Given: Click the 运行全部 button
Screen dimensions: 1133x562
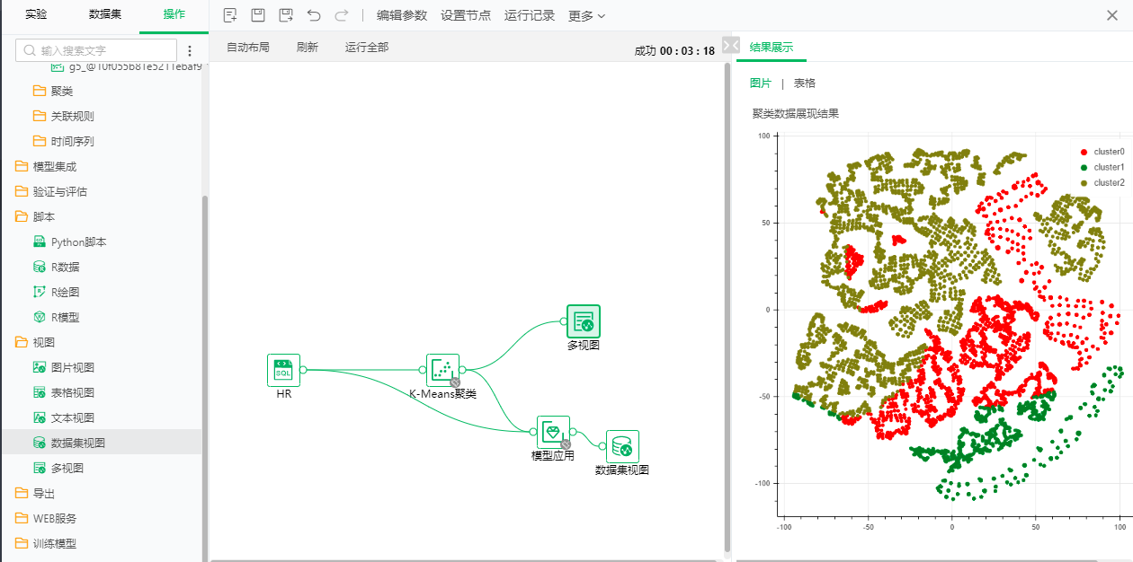Looking at the screenshot, I should pos(367,48).
